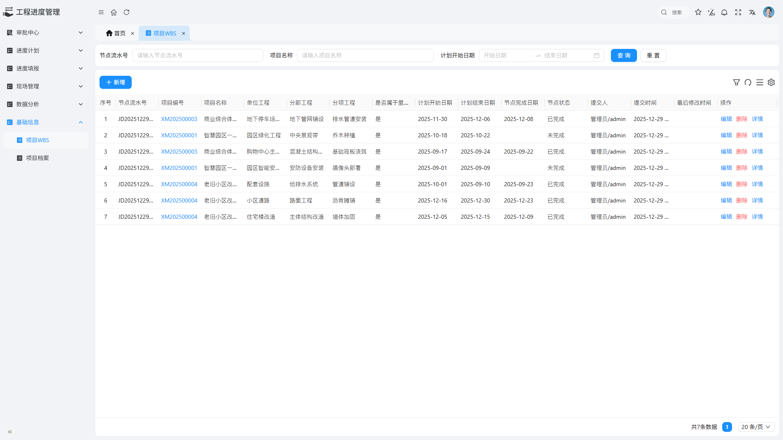Focus the 节点流水号 input field

pos(198,55)
